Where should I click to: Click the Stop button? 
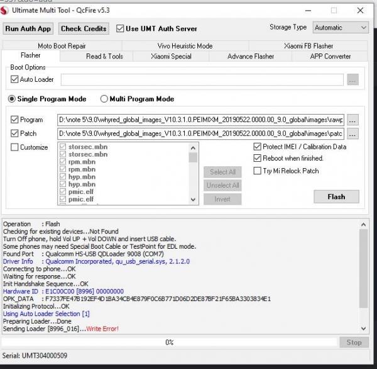click(354, 343)
